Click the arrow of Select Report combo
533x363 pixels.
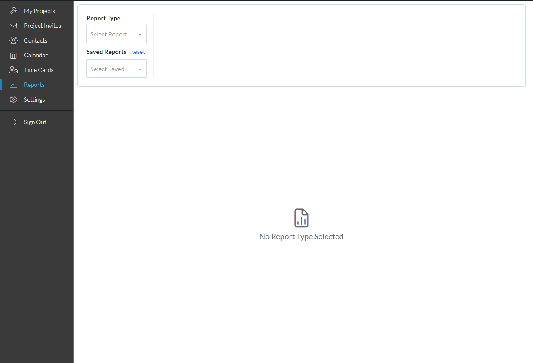(140, 34)
